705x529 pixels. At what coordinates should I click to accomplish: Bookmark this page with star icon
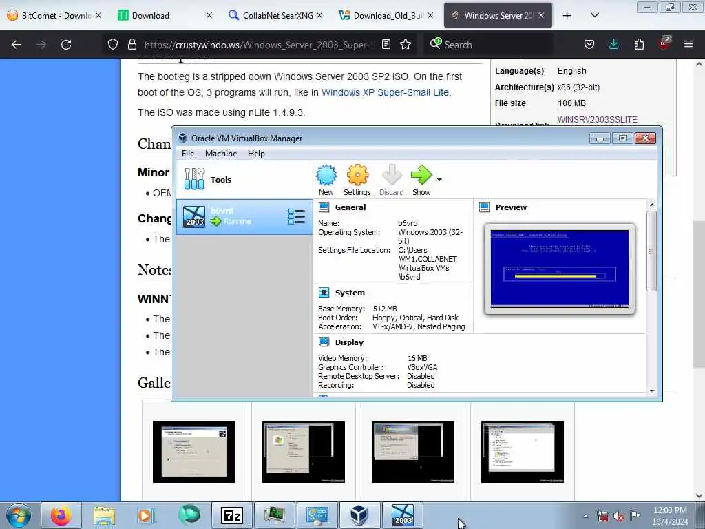click(x=406, y=44)
